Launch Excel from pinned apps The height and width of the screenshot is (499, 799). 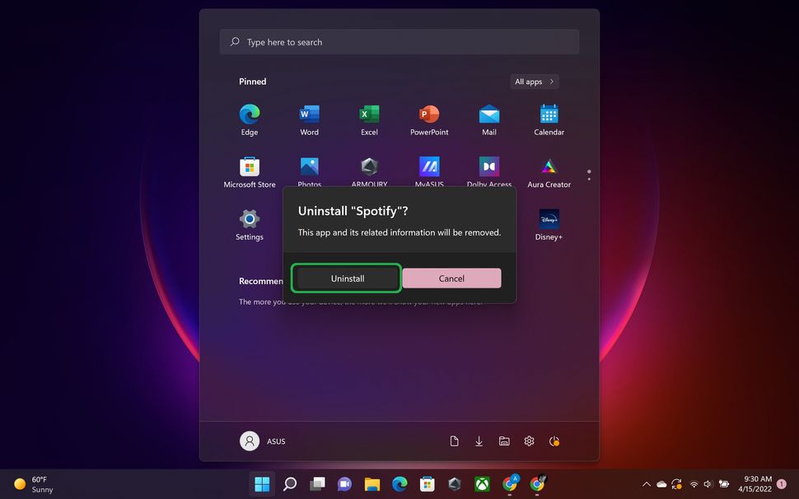click(369, 119)
